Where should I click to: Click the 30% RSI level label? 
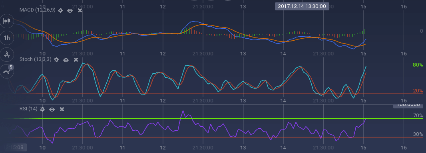click(x=418, y=134)
